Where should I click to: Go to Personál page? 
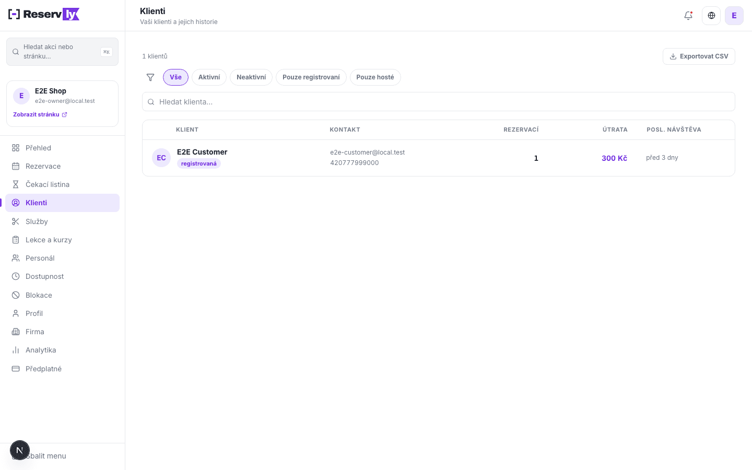pos(62,258)
